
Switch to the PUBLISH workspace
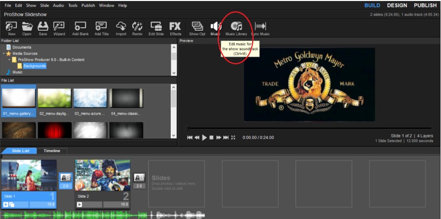(x=425, y=5)
